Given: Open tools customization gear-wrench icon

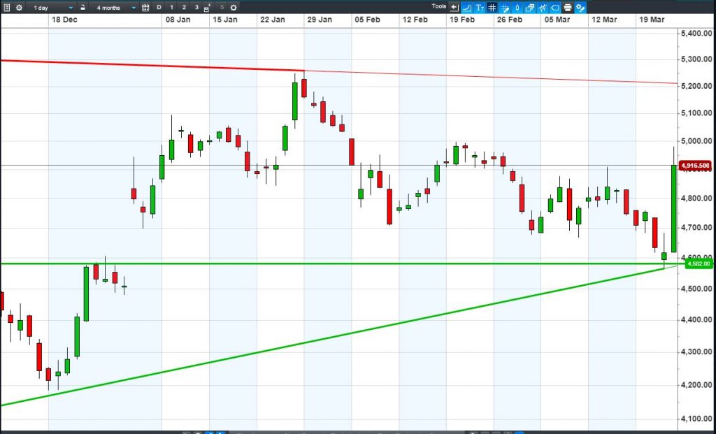Looking at the screenshot, I should click(580, 7).
